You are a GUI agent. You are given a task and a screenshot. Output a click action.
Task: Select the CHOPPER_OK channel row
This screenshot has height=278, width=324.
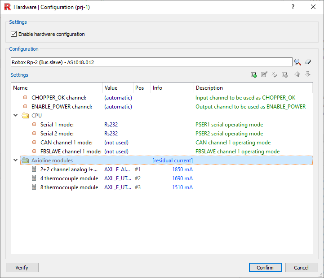pyautogui.click(x=162, y=98)
